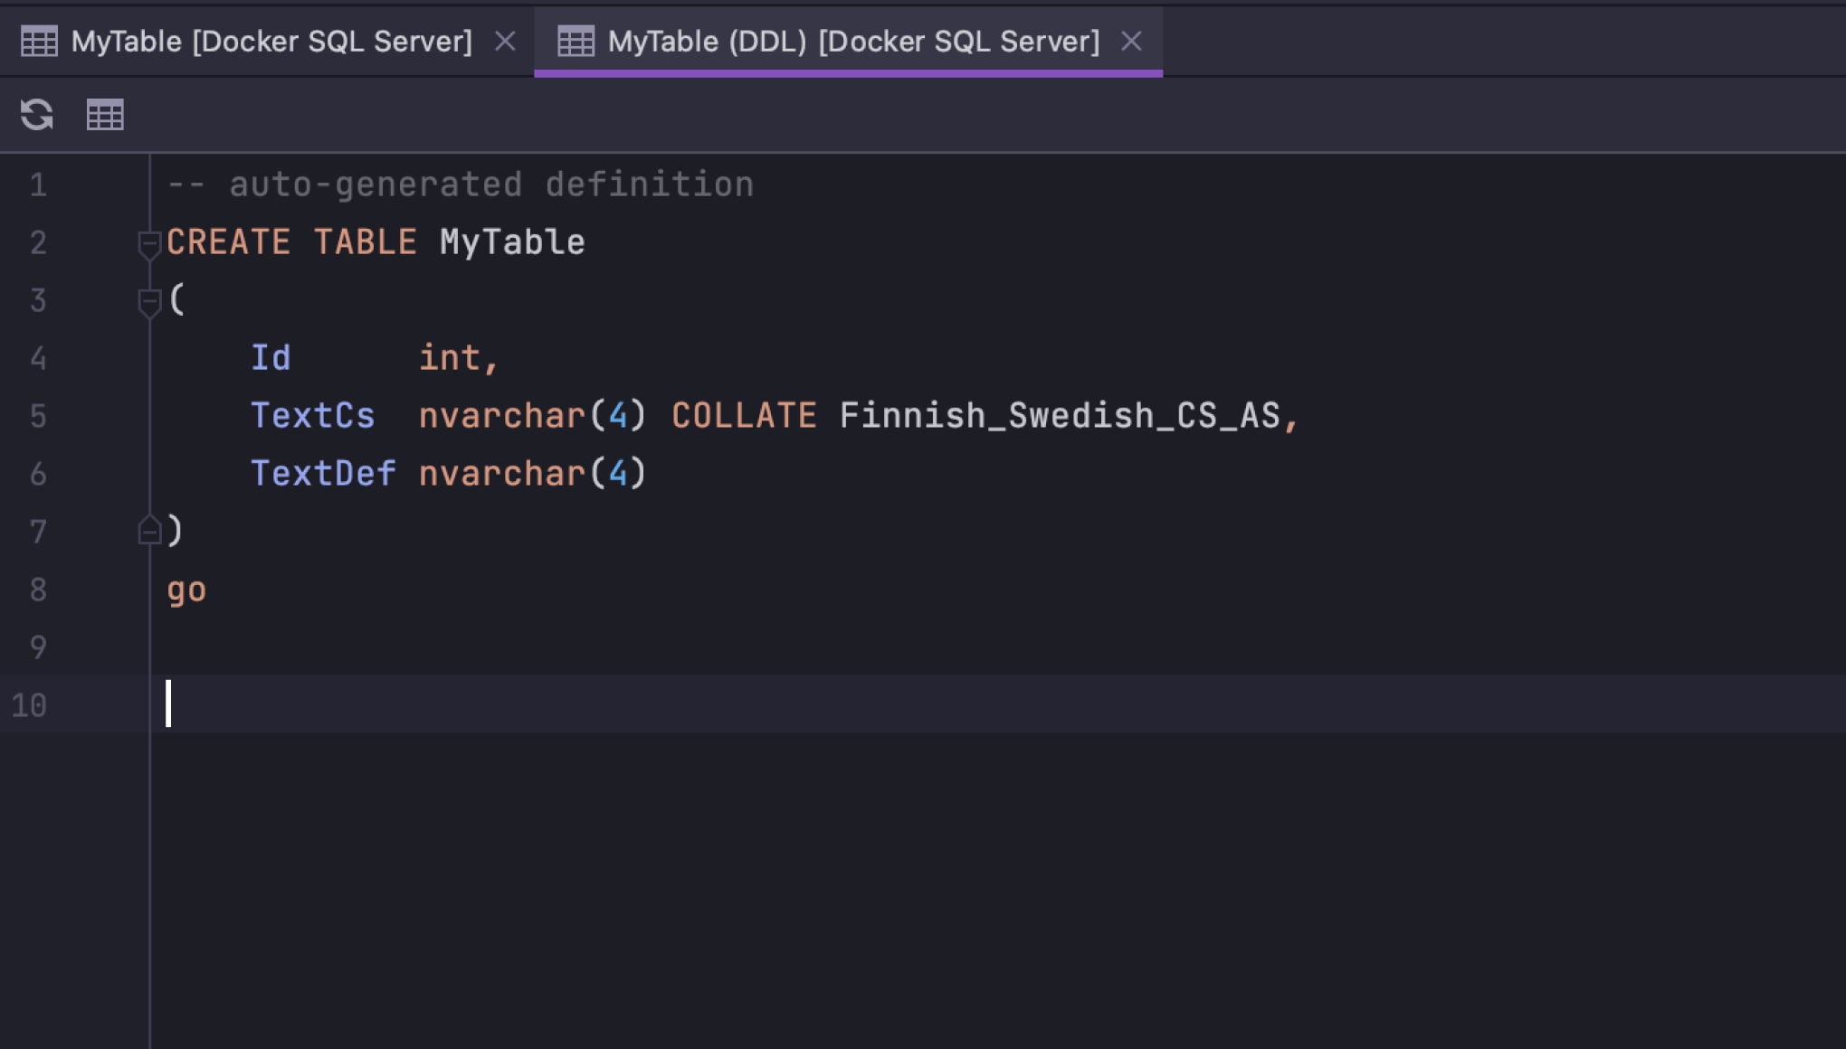Close the MyTable (DDL) tab
1846x1049 pixels.
(1131, 42)
